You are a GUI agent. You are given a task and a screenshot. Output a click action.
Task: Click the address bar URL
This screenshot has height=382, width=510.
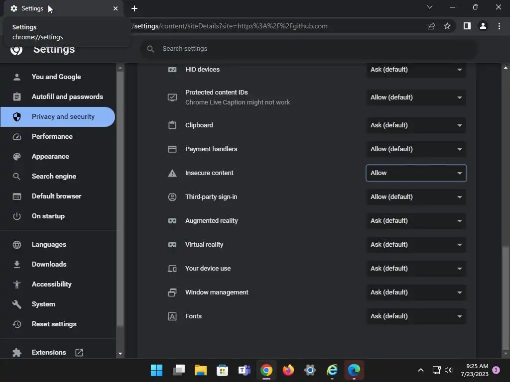(231, 26)
